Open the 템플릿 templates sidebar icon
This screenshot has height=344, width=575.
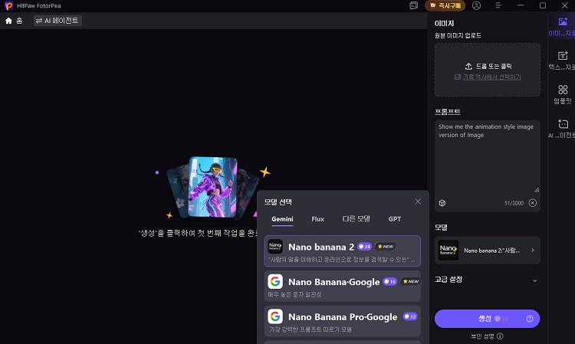[563, 90]
